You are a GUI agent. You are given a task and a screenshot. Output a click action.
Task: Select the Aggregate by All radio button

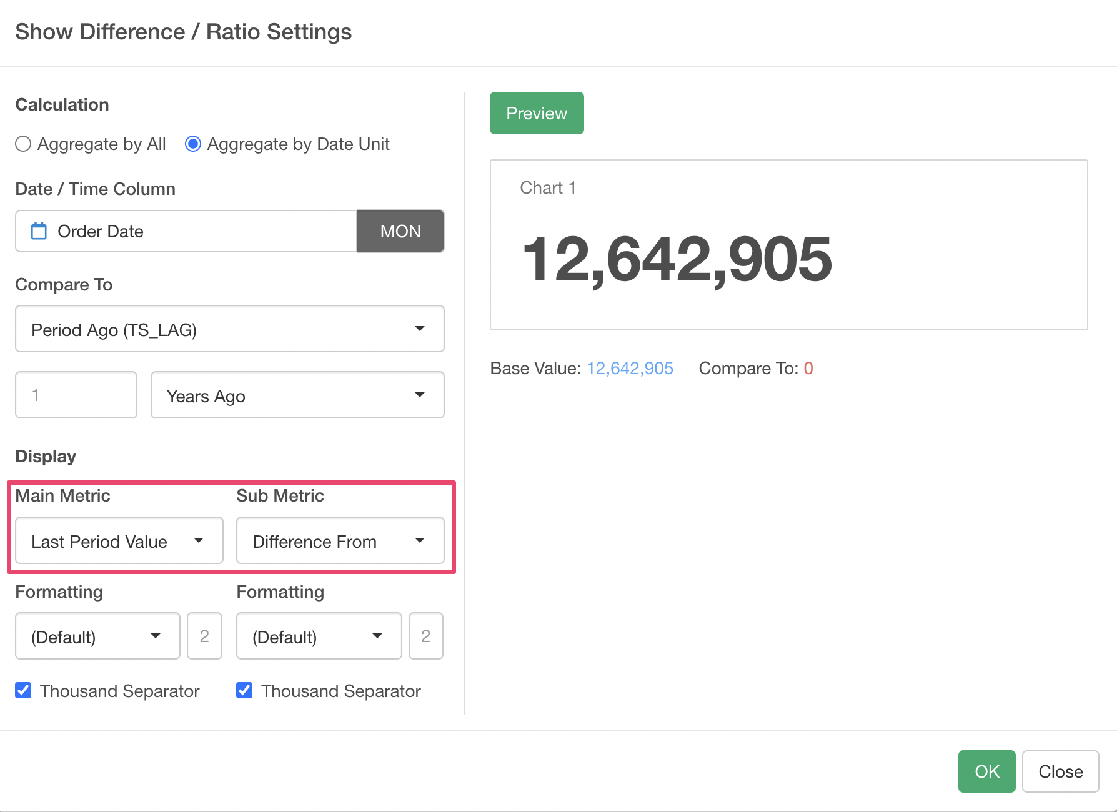(x=23, y=144)
